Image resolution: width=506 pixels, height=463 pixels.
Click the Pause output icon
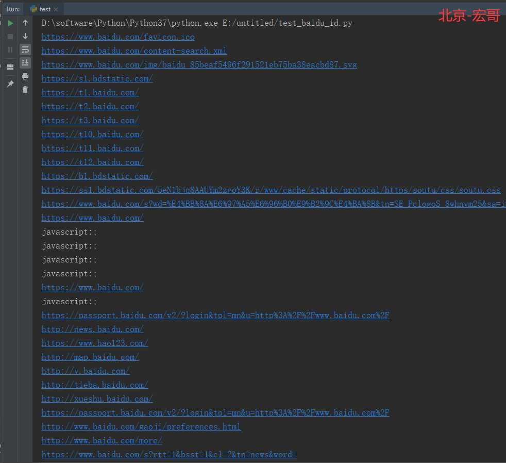(x=10, y=49)
